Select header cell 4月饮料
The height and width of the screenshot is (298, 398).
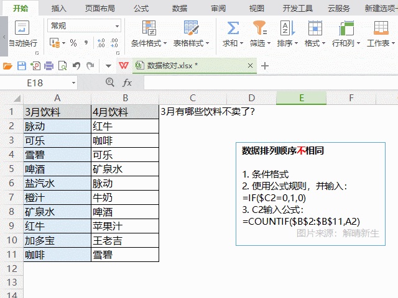point(125,112)
